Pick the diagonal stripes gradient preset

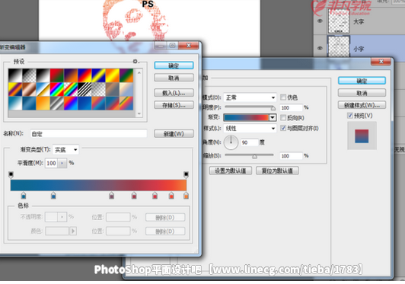click(x=85, y=89)
